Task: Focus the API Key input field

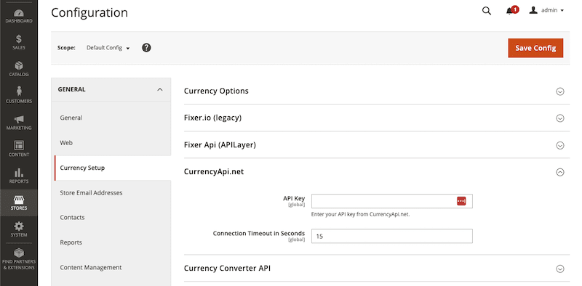Action: (391, 201)
